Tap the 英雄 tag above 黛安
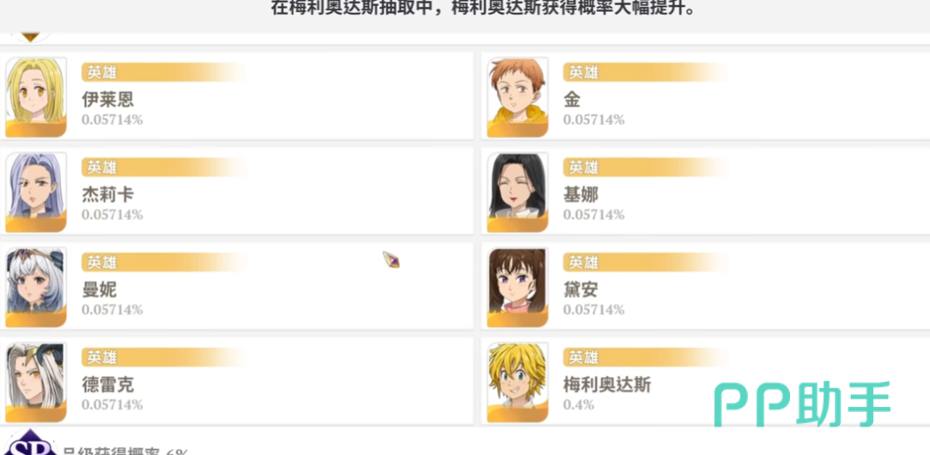Screen dimensions: 930x455 pos(583,262)
